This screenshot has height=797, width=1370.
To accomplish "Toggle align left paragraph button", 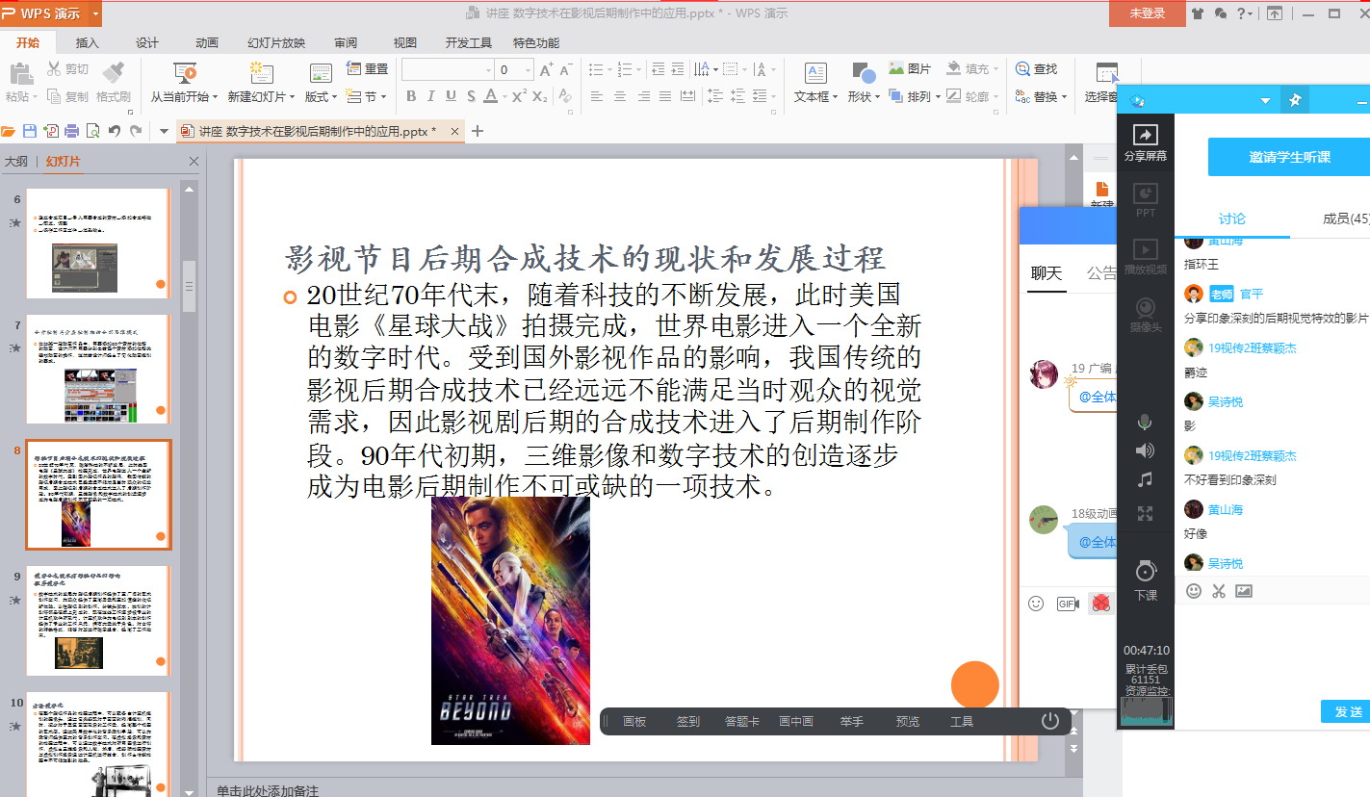I will click(597, 96).
